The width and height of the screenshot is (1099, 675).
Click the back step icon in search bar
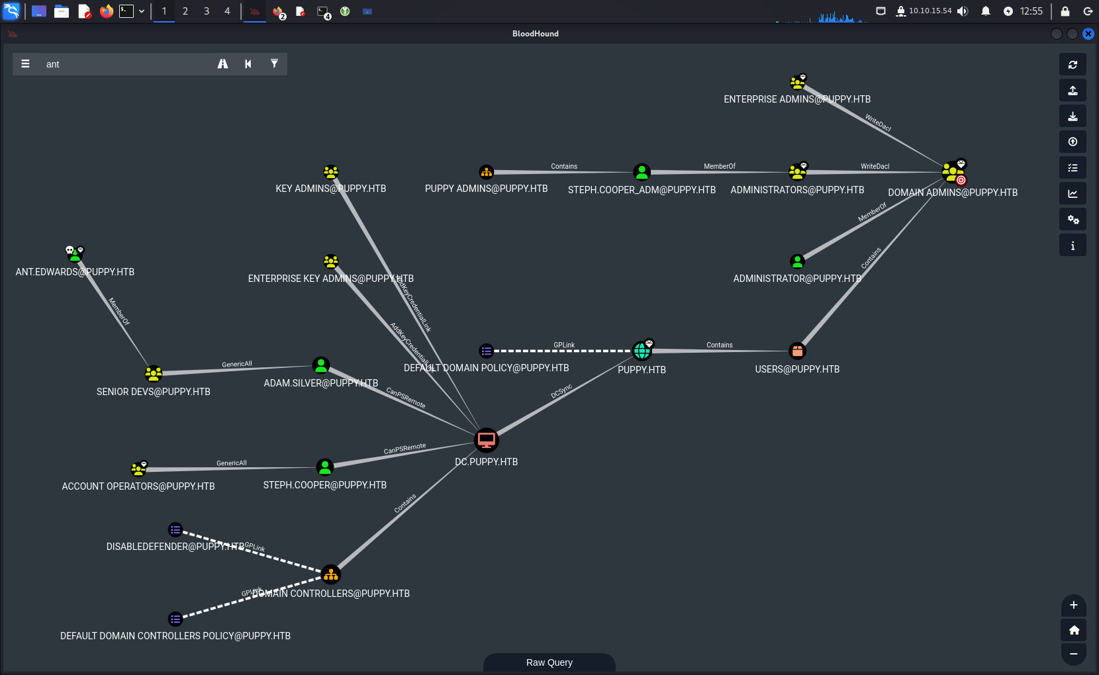tap(248, 64)
